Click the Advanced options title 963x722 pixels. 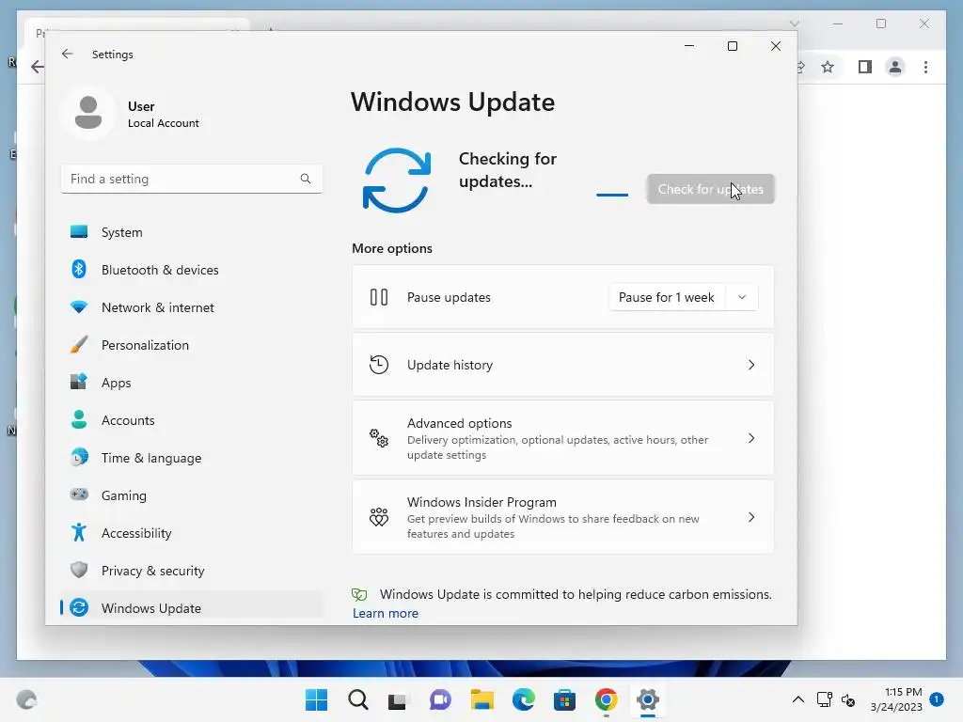pos(459,423)
